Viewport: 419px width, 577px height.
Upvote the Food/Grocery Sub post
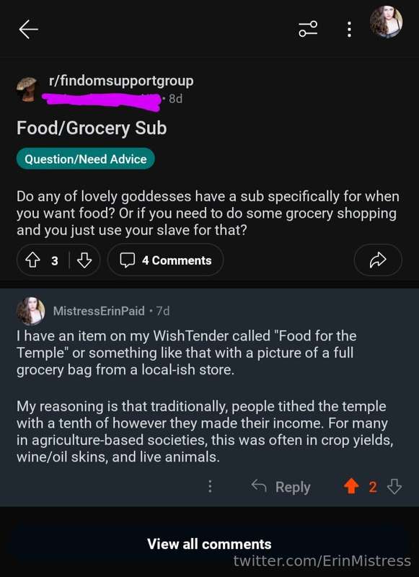pyautogui.click(x=32, y=260)
